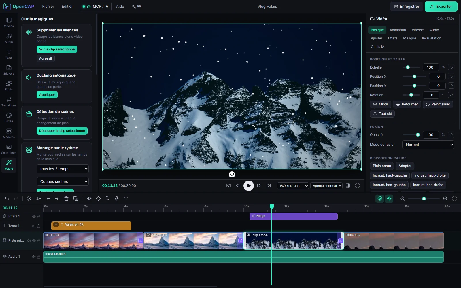Screen dimensions: 461x288
Task: Open the Mode de fusion Normal dropdown
Action: tap(428, 145)
